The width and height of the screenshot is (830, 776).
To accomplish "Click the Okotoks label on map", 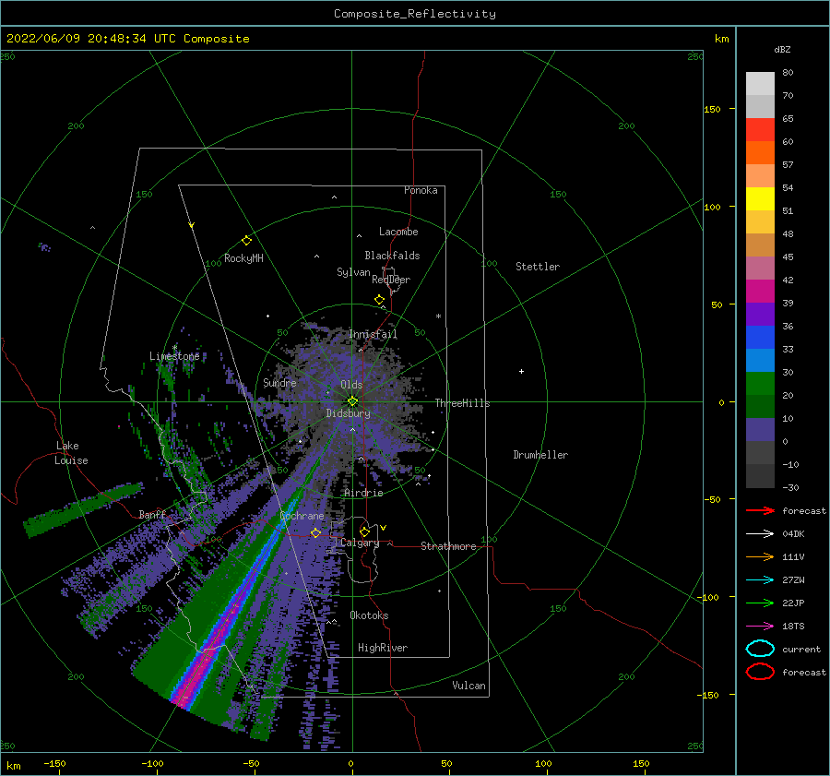I will coord(370,615).
